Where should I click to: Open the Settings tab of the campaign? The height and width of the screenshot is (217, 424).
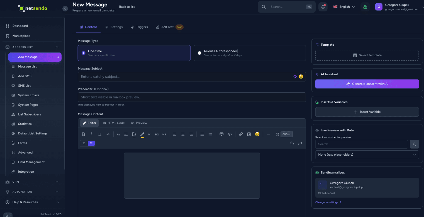click(x=114, y=27)
